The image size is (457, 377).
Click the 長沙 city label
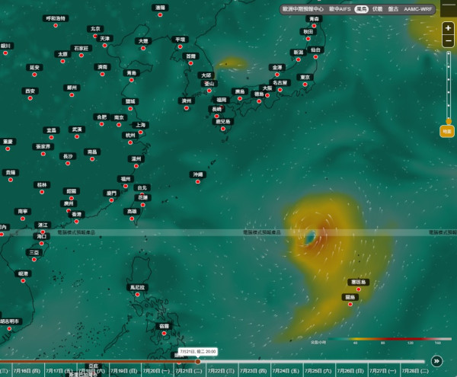click(68, 156)
